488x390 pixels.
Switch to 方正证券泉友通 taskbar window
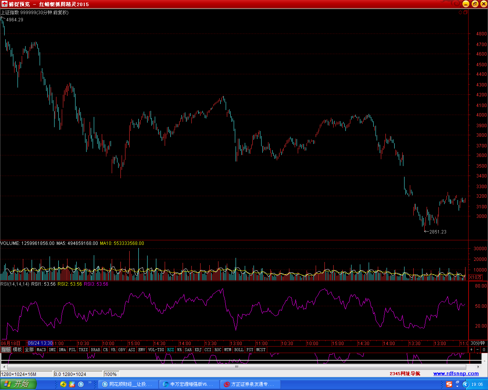(250, 384)
